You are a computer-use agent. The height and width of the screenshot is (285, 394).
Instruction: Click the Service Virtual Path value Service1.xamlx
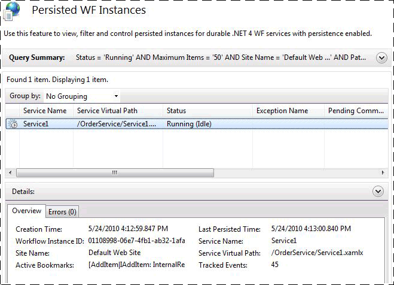click(317, 253)
